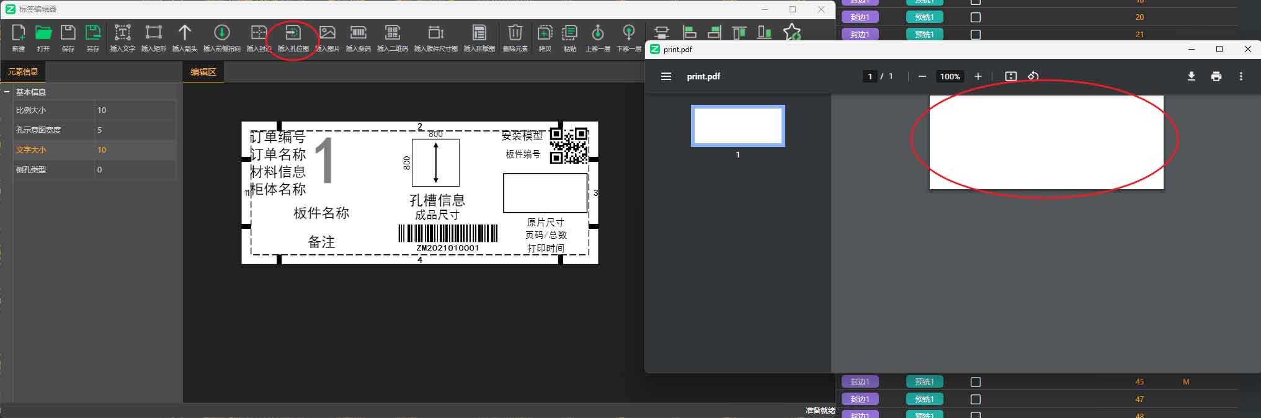The height and width of the screenshot is (418, 1261).
Task: Click the 封边1 tag in row 21
Action: coord(860,35)
